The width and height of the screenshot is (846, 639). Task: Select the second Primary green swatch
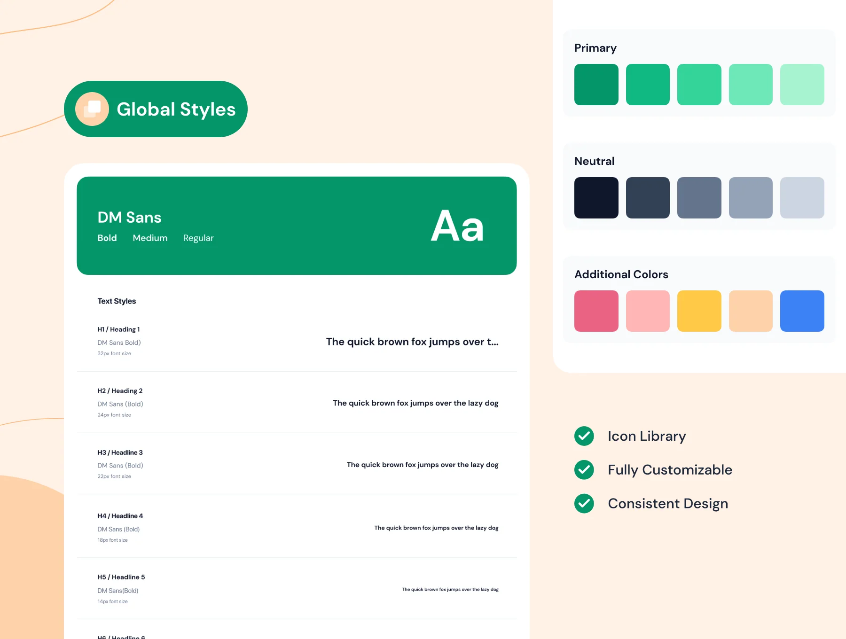(x=648, y=85)
